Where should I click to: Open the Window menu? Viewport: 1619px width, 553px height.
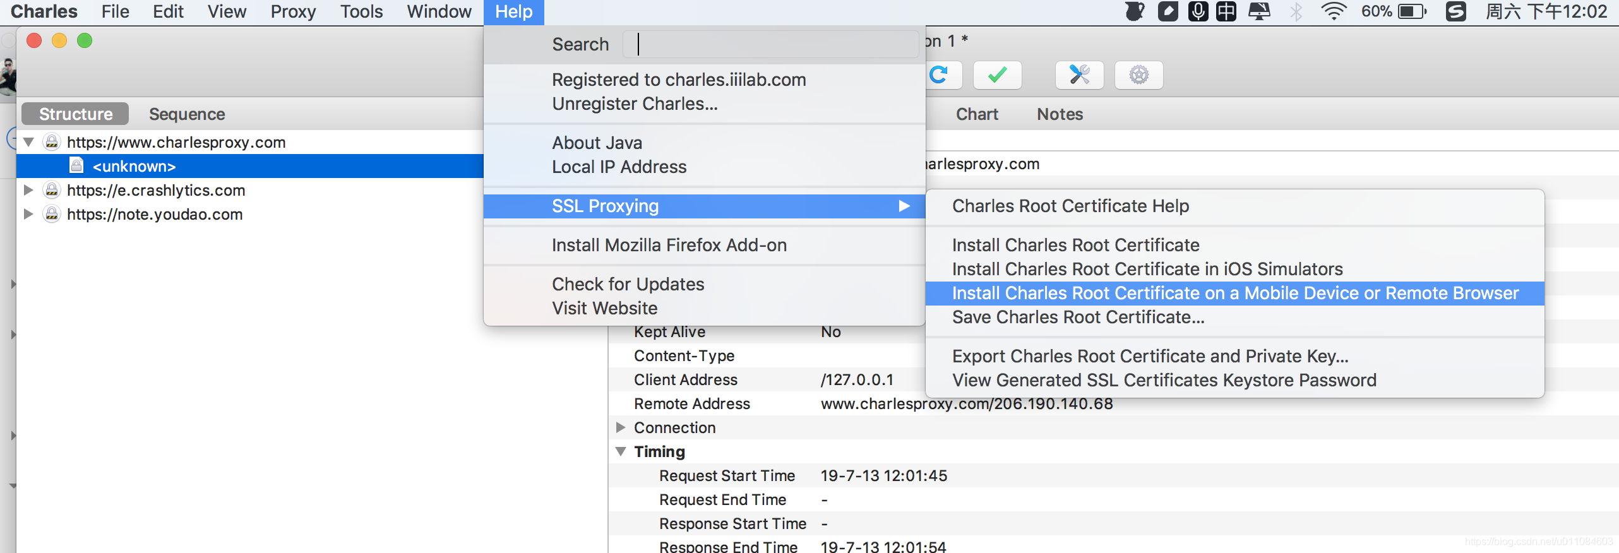click(439, 11)
